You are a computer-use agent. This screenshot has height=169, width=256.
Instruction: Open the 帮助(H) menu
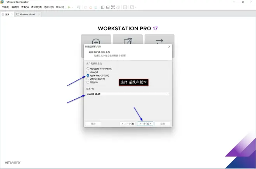(60, 7)
